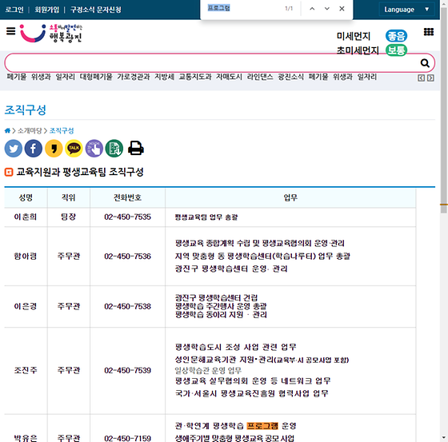The height and width of the screenshot is (442, 448).
Task: Go to home via breadcrumb house icon
Action: tap(7, 131)
